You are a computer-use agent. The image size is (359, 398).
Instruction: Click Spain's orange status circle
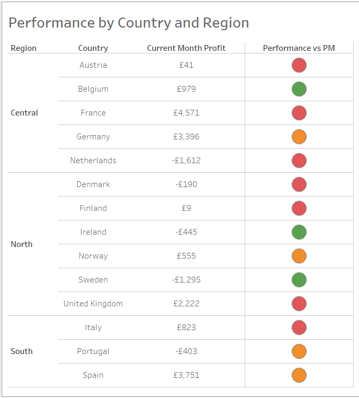[x=299, y=375]
